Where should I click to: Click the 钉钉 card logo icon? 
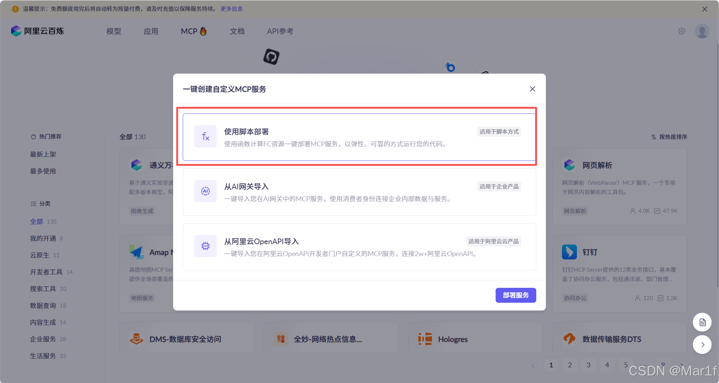pos(569,252)
